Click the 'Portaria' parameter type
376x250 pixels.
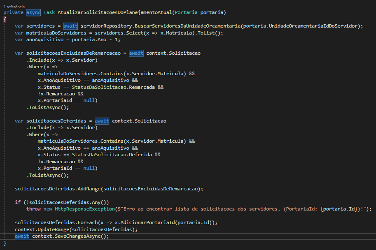click(x=186, y=12)
